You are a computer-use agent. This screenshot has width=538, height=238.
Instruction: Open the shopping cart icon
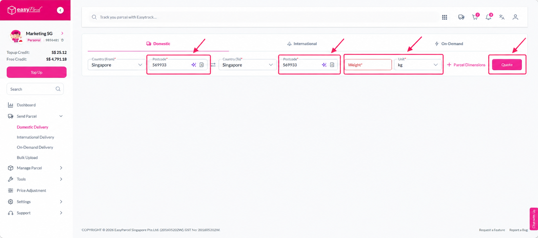[475, 17]
